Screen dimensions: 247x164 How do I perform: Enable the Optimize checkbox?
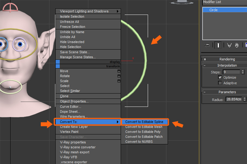pos(220,77)
